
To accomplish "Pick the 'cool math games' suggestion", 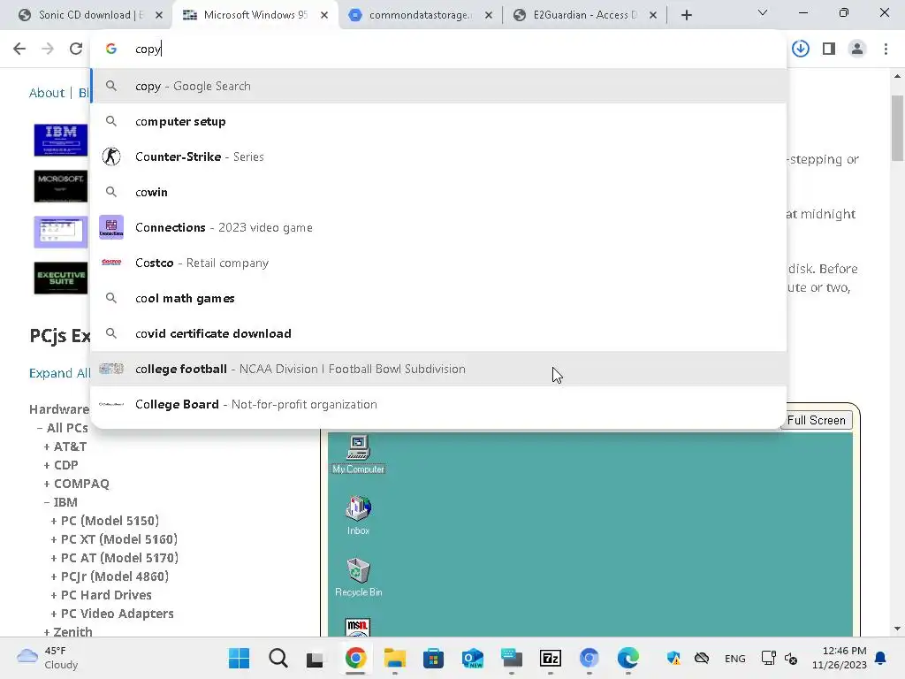I will (438, 298).
